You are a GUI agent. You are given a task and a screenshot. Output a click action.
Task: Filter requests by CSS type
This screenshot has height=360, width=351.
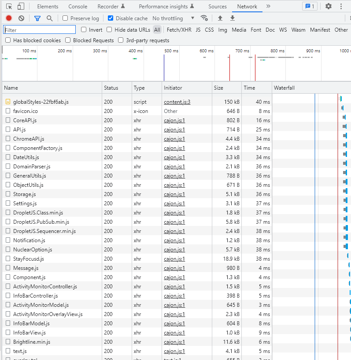tap(209, 30)
